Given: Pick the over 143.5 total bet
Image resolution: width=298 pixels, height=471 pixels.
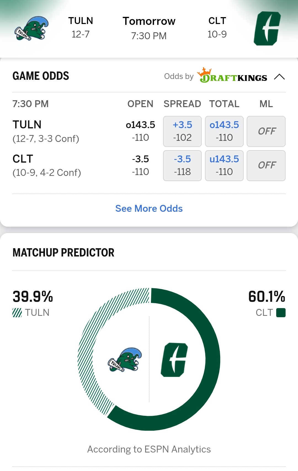Looking at the screenshot, I should pyautogui.click(x=224, y=131).
